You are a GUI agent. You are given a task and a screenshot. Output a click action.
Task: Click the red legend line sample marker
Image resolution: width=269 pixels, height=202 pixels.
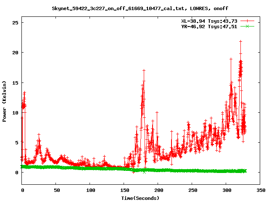point(247,21)
